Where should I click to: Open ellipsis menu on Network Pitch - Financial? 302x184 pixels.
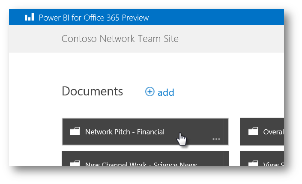pos(216,139)
